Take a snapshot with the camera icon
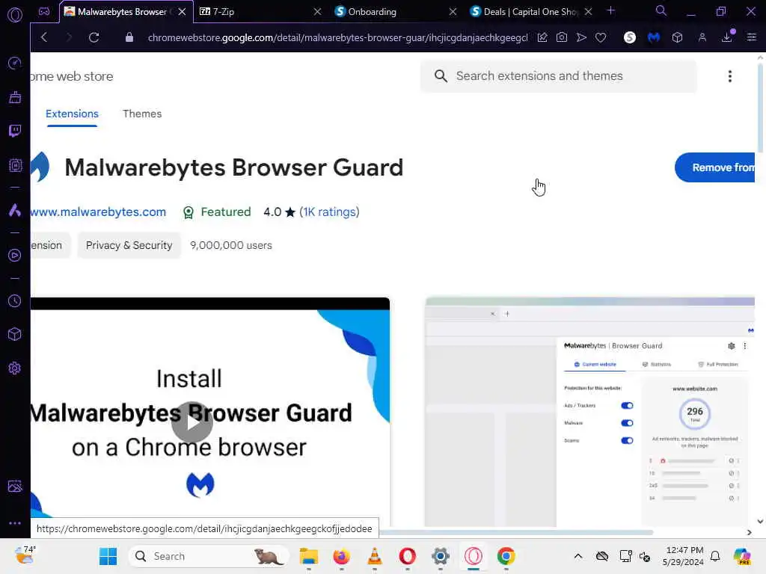Viewport: 766px width, 574px height. pos(562,37)
